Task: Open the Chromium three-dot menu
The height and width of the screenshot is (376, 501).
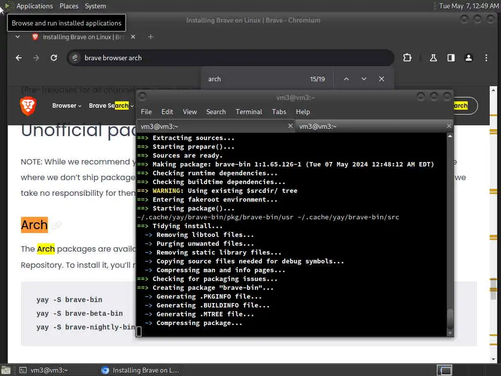Action: point(486,58)
